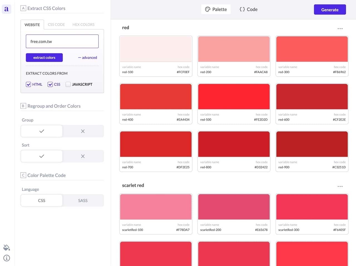Click the #F6405F hex code

pos(339,230)
